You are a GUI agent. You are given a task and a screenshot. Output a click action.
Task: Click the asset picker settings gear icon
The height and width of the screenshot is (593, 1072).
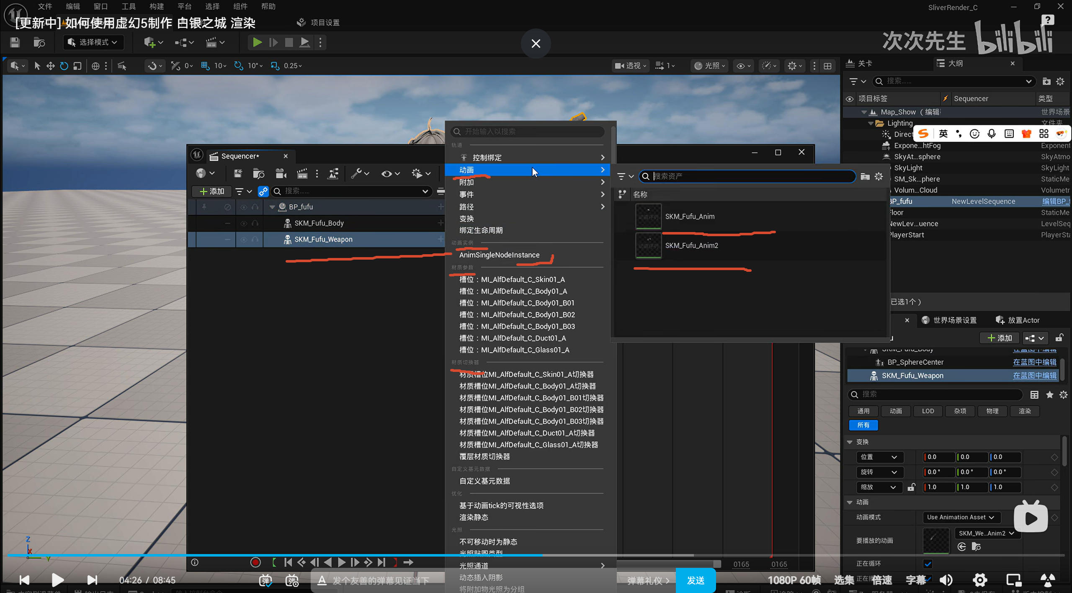(879, 176)
